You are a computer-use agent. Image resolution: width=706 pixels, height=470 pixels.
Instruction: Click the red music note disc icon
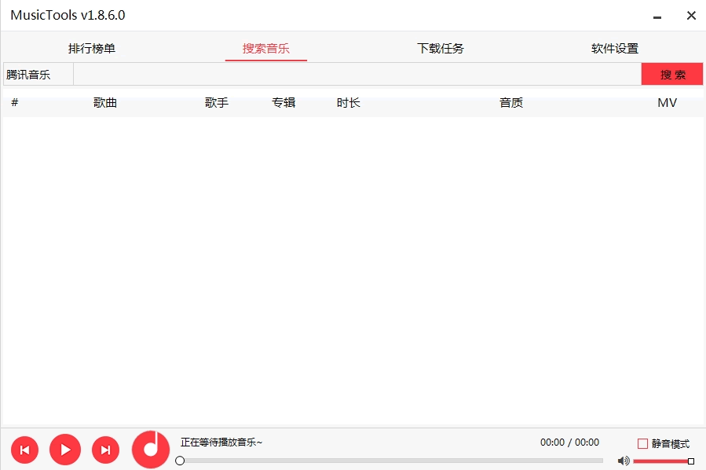click(150, 449)
